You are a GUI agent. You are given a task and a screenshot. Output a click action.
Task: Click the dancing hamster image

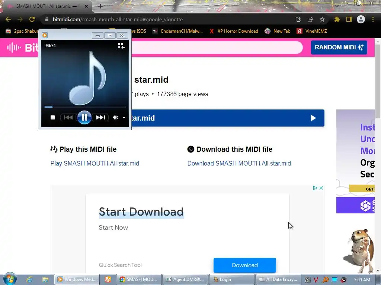pyautogui.click(x=359, y=251)
